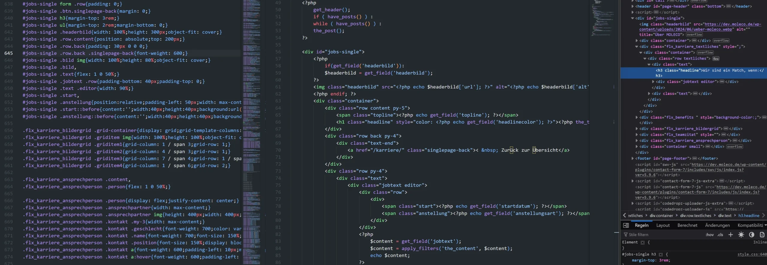Switch to the Layout tab
767x265 pixels.
tap(663, 226)
